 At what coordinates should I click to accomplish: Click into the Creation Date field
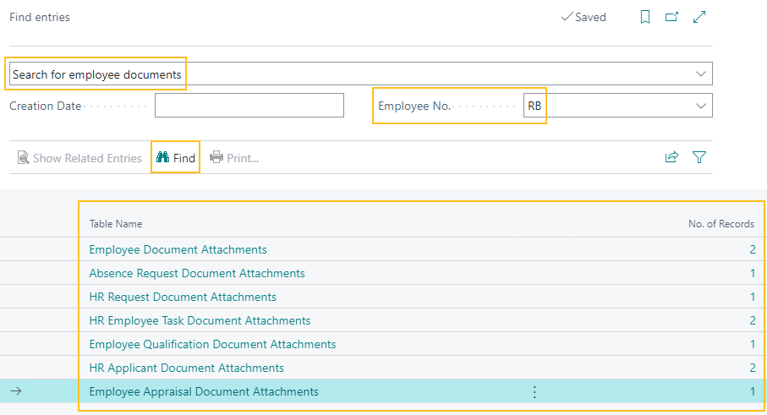(x=249, y=106)
